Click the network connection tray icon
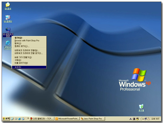 pyautogui.click(x=145, y=119)
